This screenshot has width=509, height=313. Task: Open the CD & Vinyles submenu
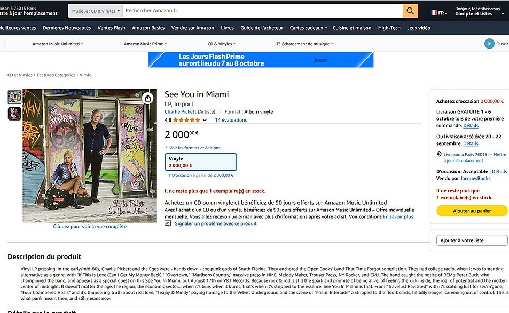coord(222,44)
